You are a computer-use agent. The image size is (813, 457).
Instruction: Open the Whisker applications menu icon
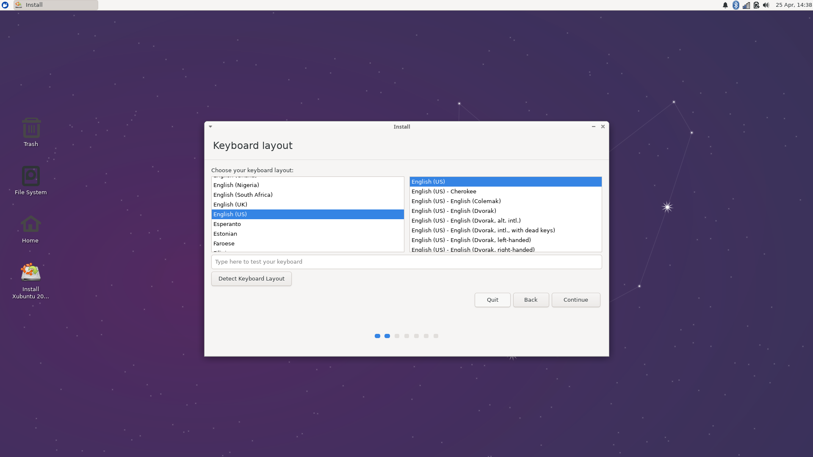[x=5, y=5]
